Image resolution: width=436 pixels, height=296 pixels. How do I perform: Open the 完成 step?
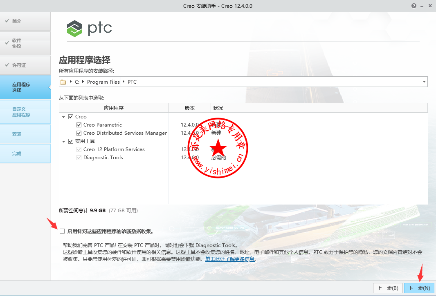pos(25,153)
